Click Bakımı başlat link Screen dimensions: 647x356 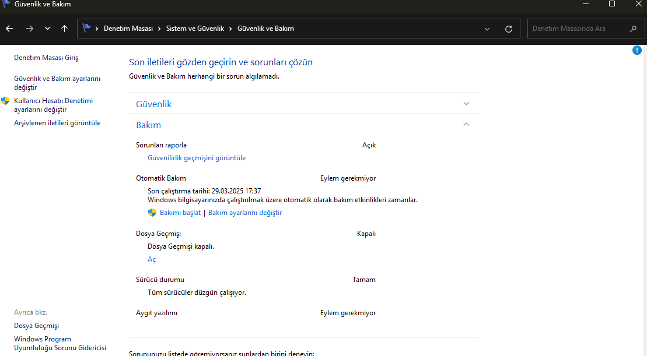180,213
